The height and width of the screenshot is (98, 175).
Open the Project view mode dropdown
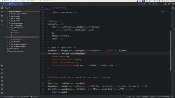[8, 8]
